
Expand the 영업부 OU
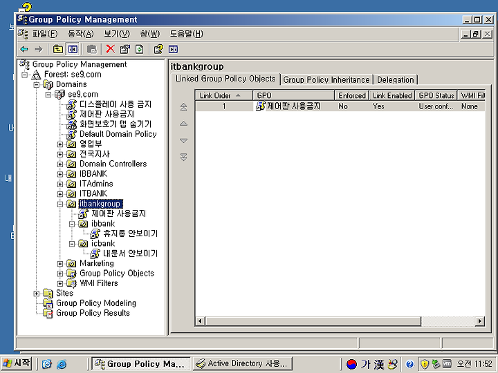(x=60, y=144)
